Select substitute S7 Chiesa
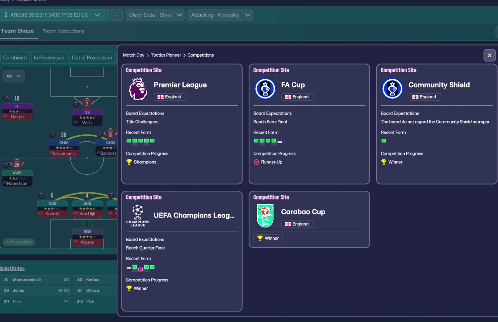498x322 pixels. [x=95, y=291]
